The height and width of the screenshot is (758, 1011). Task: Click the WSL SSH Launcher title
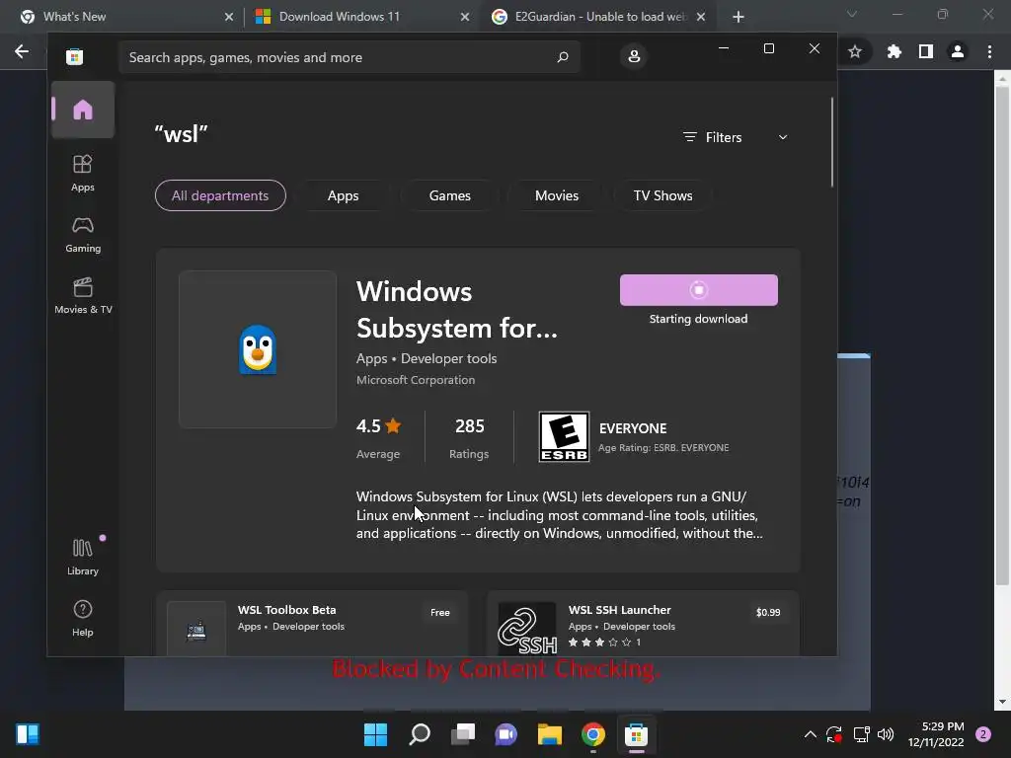pyautogui.click(x=620, y=610)
